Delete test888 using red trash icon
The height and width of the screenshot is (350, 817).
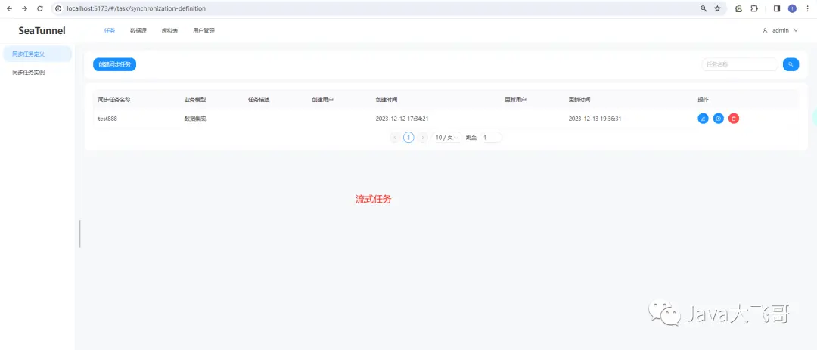tap(734, 119)
